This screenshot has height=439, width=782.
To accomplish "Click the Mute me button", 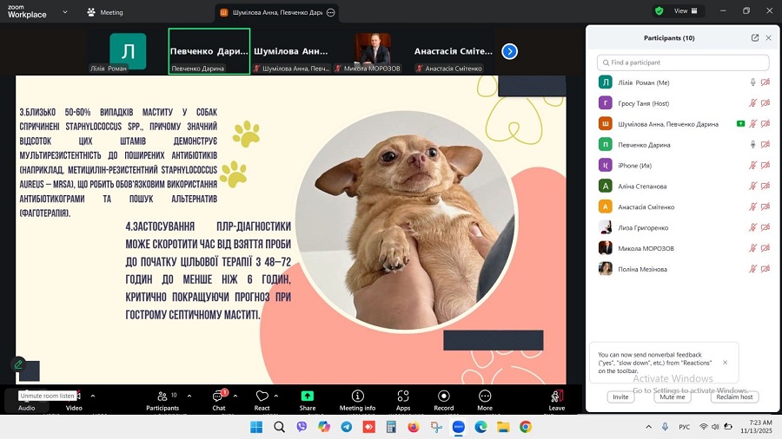I will pos(672,396).
